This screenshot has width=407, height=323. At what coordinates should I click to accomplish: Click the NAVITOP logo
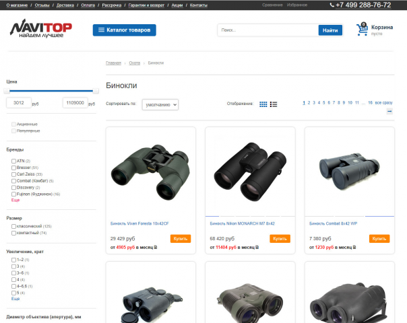tap(41, 28)
